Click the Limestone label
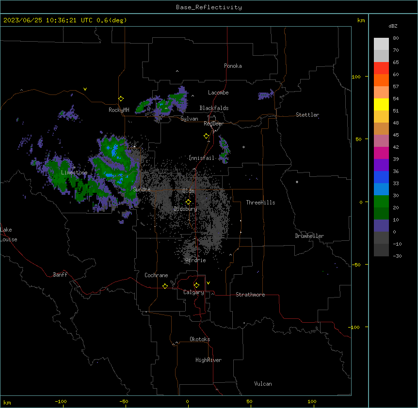 pyautogui.click(x=74, y=173)
